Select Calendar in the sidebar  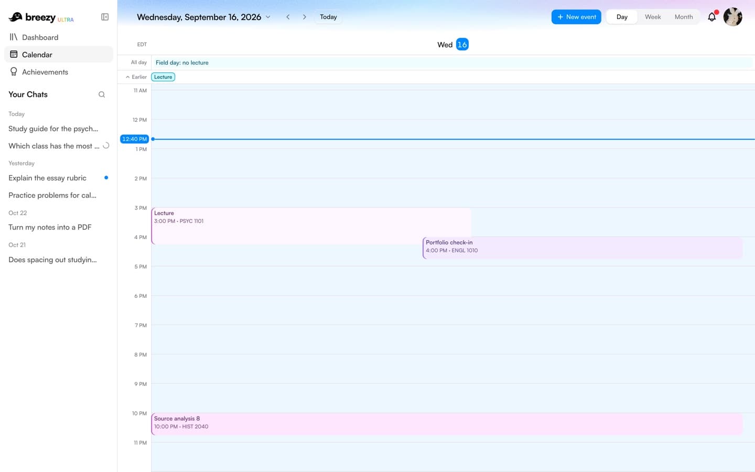coord(59,55)
